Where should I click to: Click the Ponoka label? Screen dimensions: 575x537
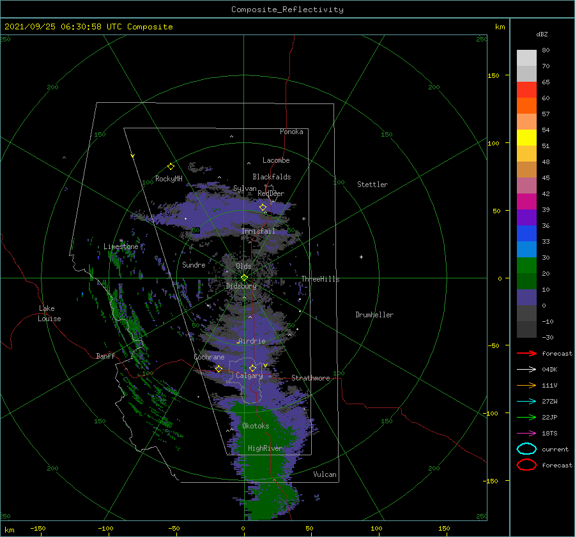pyautogui.click(x=291, y=132)
